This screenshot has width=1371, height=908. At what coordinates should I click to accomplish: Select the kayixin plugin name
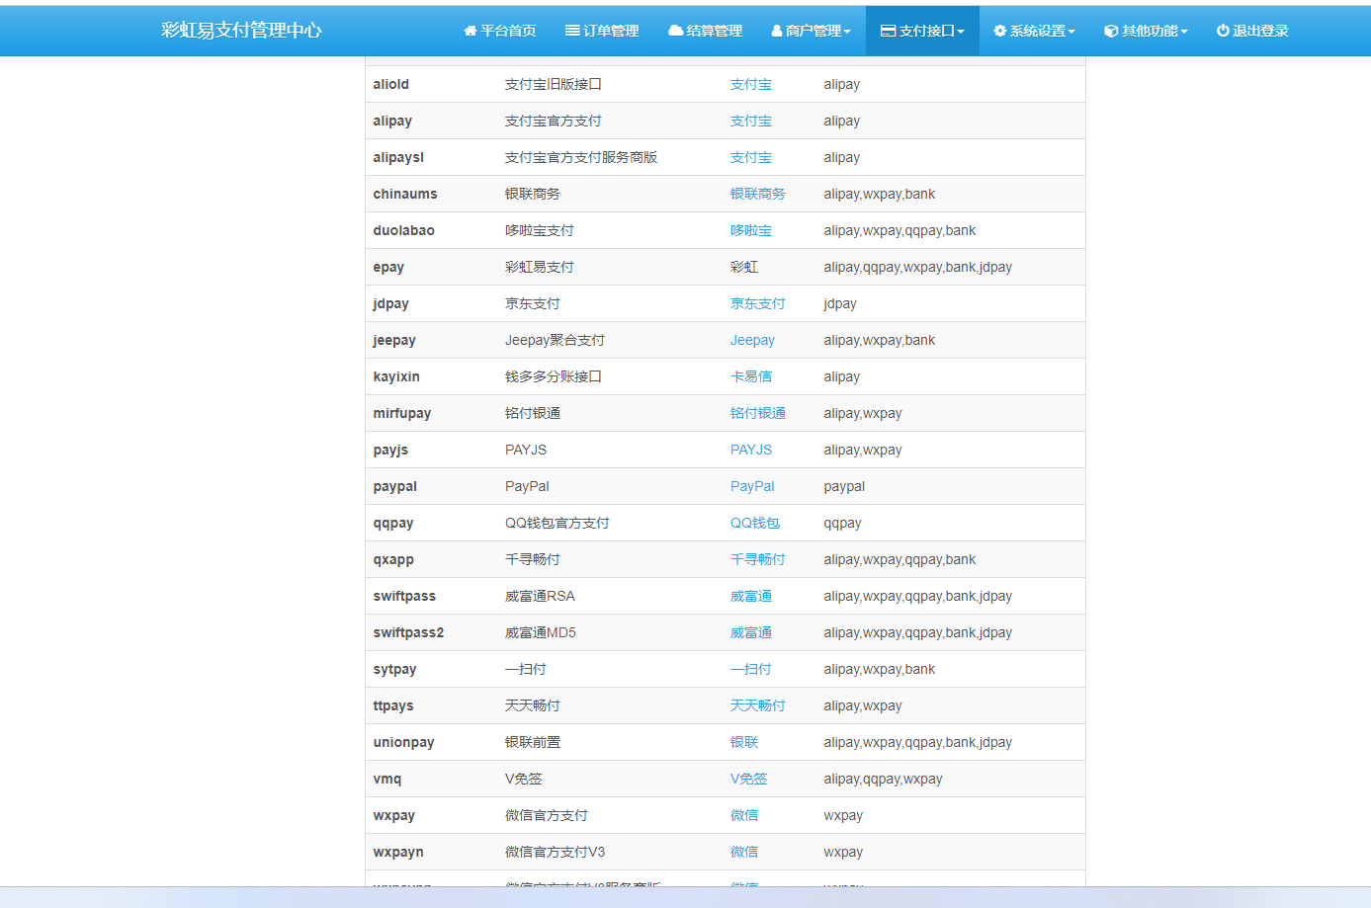[396, 377]
